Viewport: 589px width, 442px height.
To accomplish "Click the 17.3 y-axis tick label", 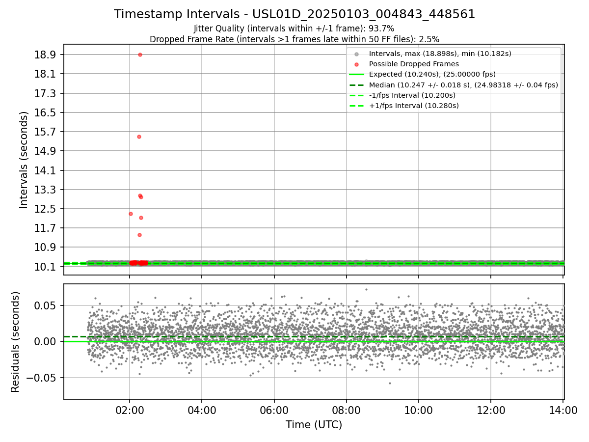I will 46,93.
